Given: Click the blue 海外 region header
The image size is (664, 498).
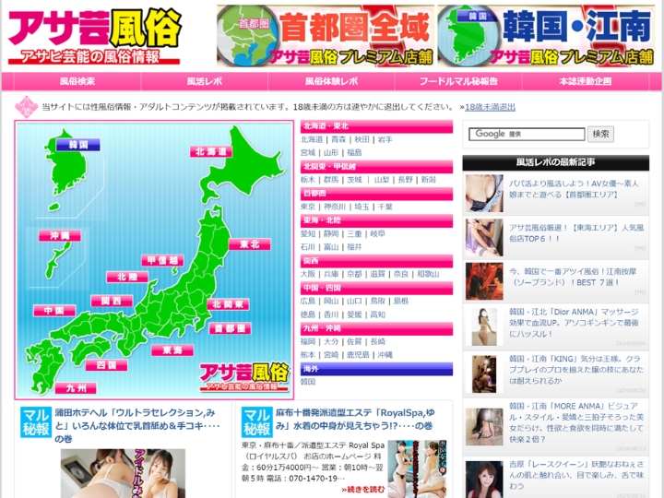Looking at the screenshot, I should click(x=376, y=369).
